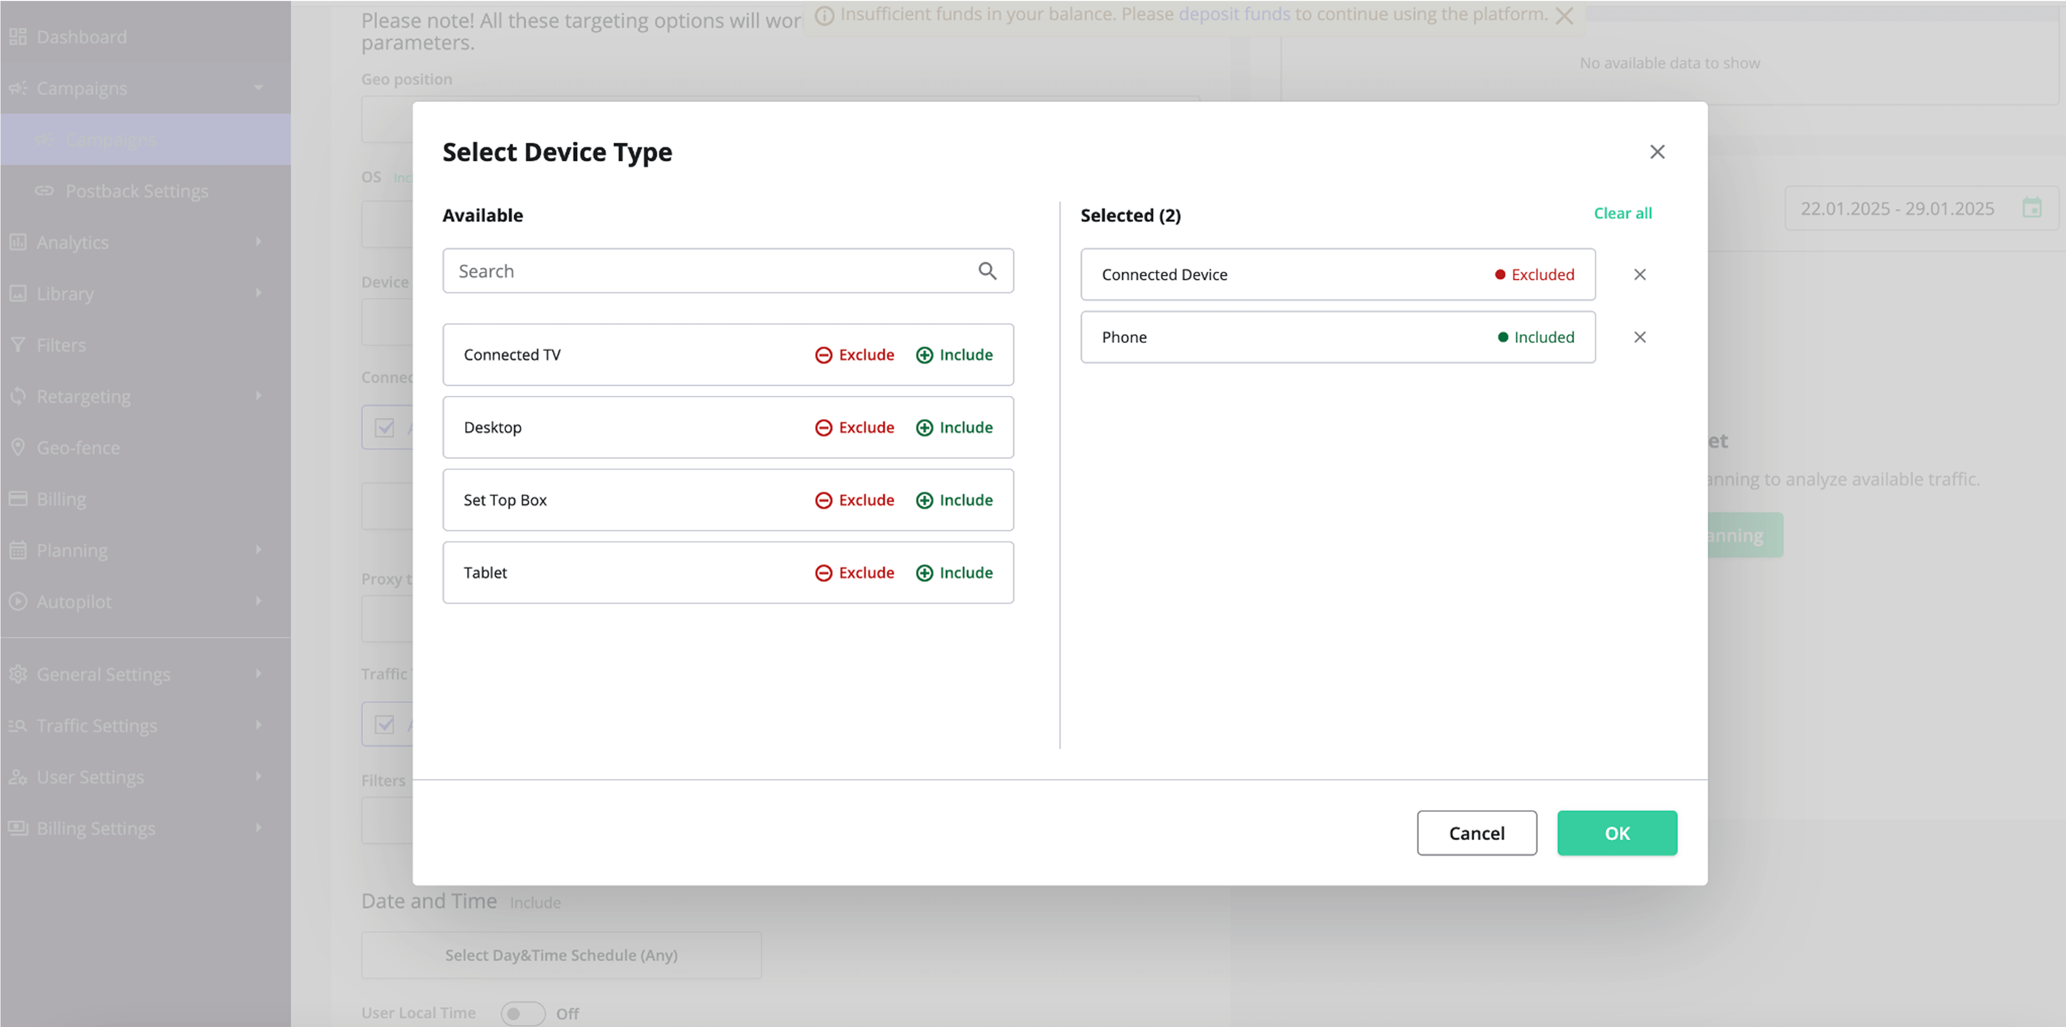Select Connected Device selected row

point(1338,274)
